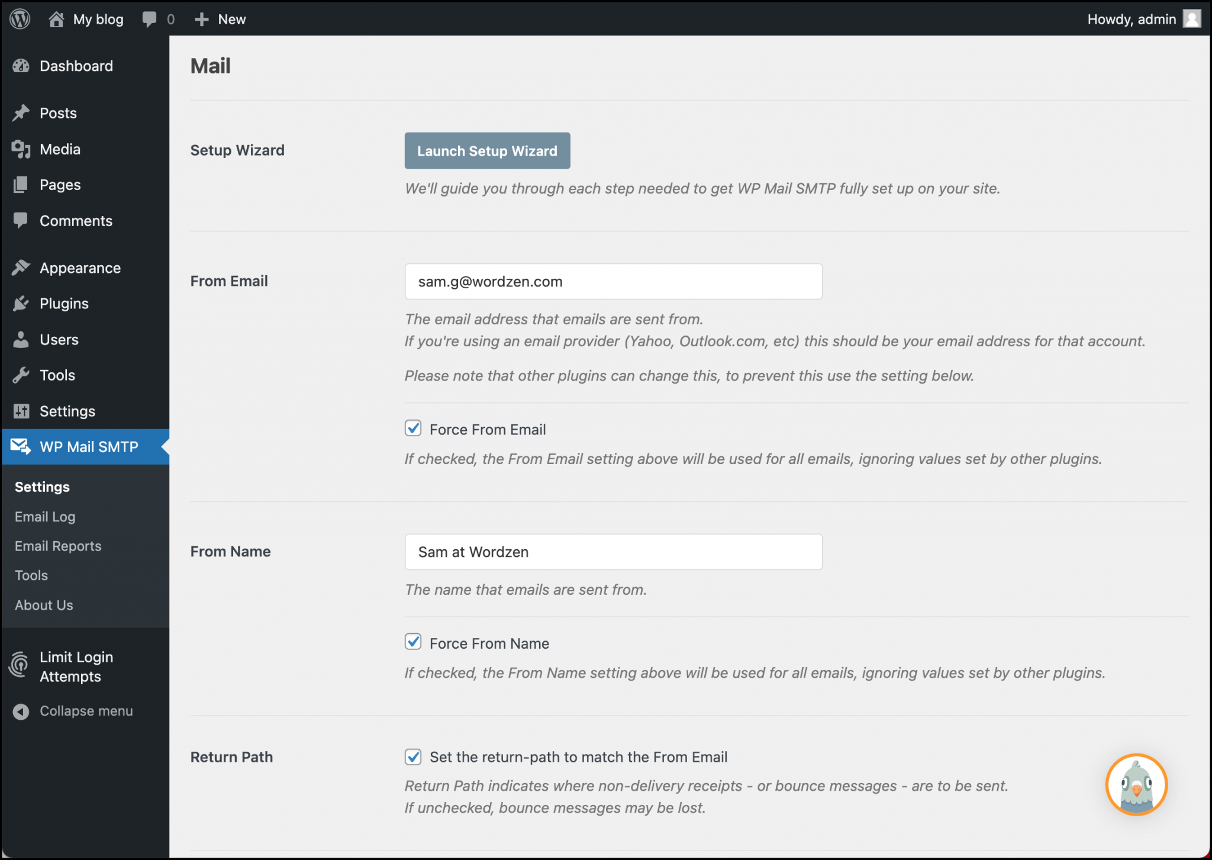
Task: Open the admin avatar icon
Action: pos(1192,19)
